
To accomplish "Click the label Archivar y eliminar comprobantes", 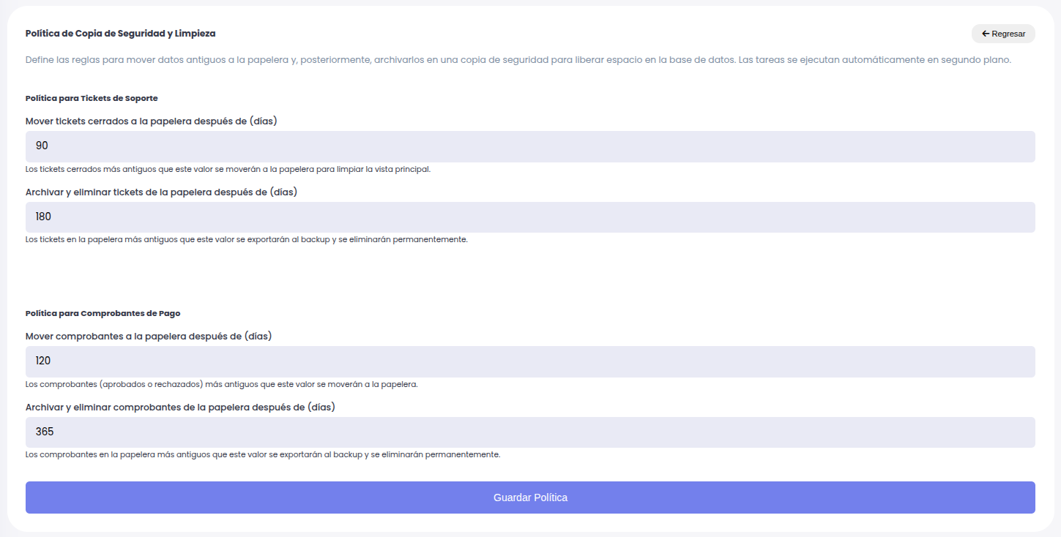I will [x=180, y=407].
